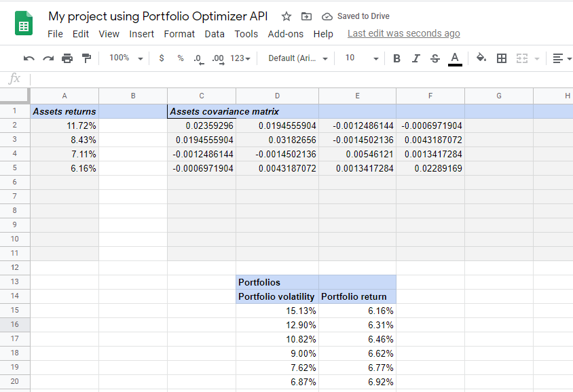Select cell containing 0.03182656
The height and width of the screenshot is (392, 573).
(278, 140)
